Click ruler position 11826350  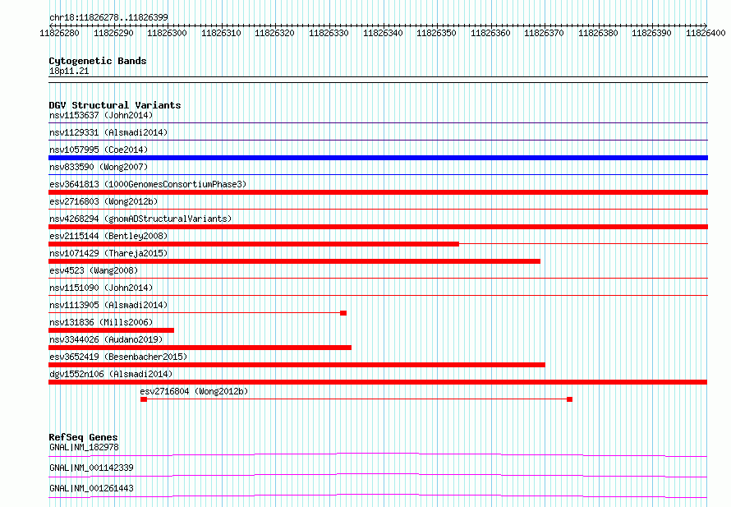[x=436, y=33]
